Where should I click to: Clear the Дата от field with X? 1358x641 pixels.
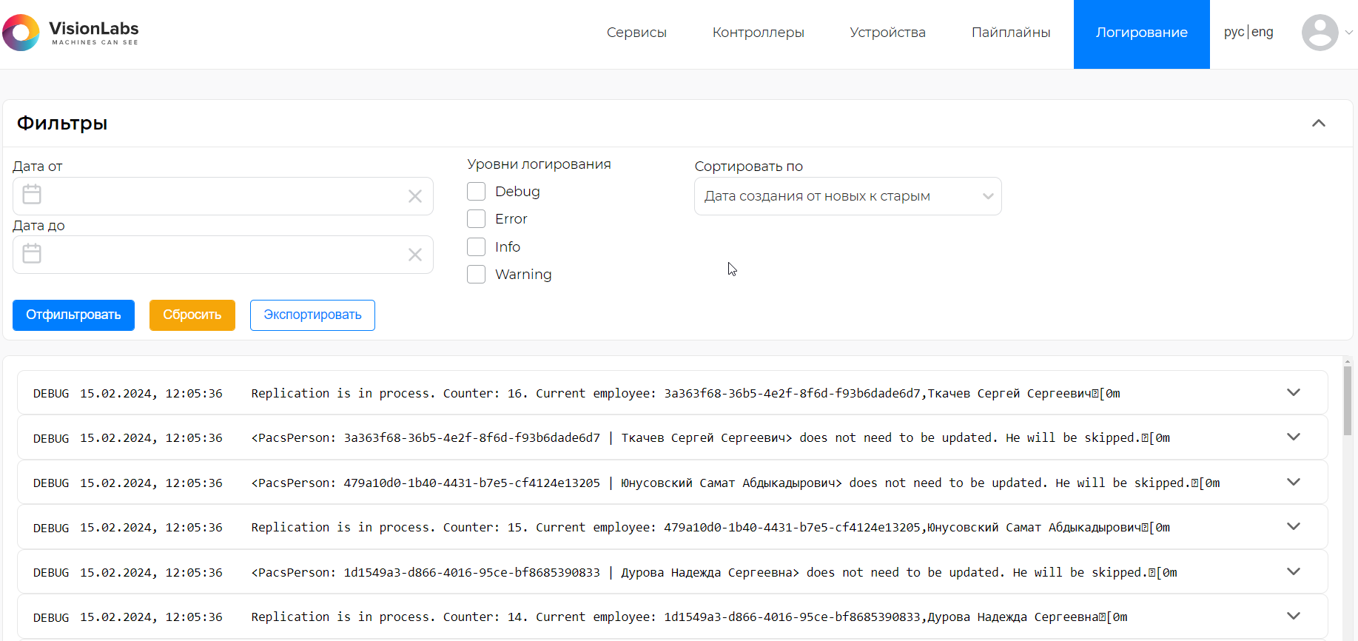point(415,196)
